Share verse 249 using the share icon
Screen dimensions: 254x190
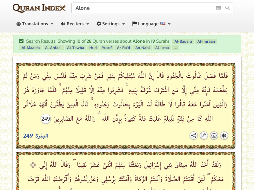coord(194,136)
